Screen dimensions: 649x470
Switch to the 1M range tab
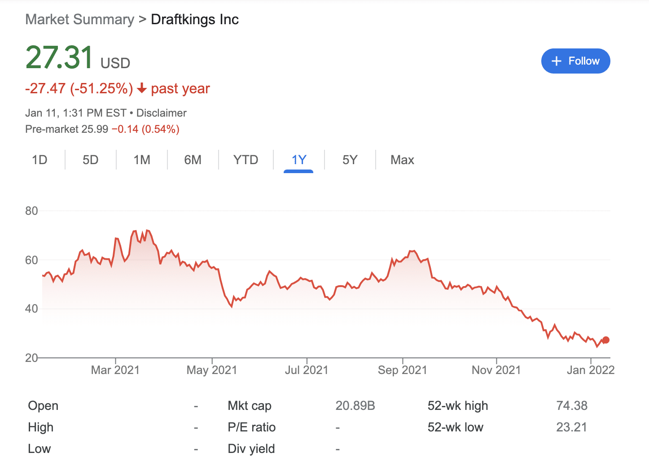142,160
